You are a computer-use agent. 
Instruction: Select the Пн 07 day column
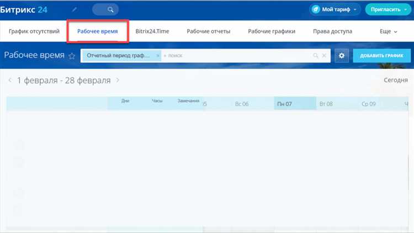pyautogui.click(x=295, y=104)
